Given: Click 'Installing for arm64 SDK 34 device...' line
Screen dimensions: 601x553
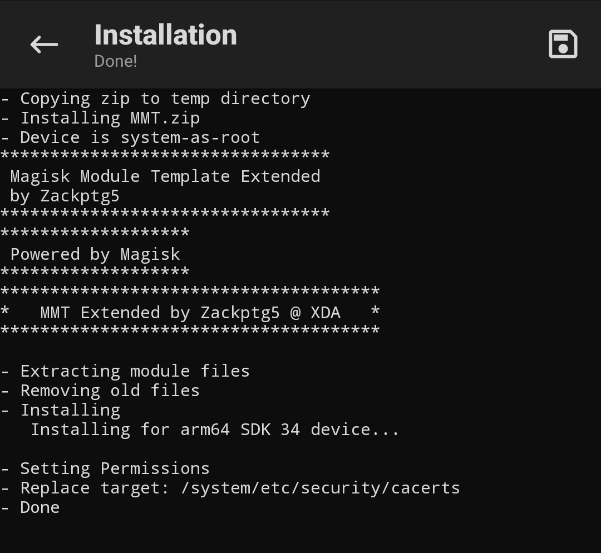Looking at the screenshot, I should pyautogui.click(x=215, y=429).
